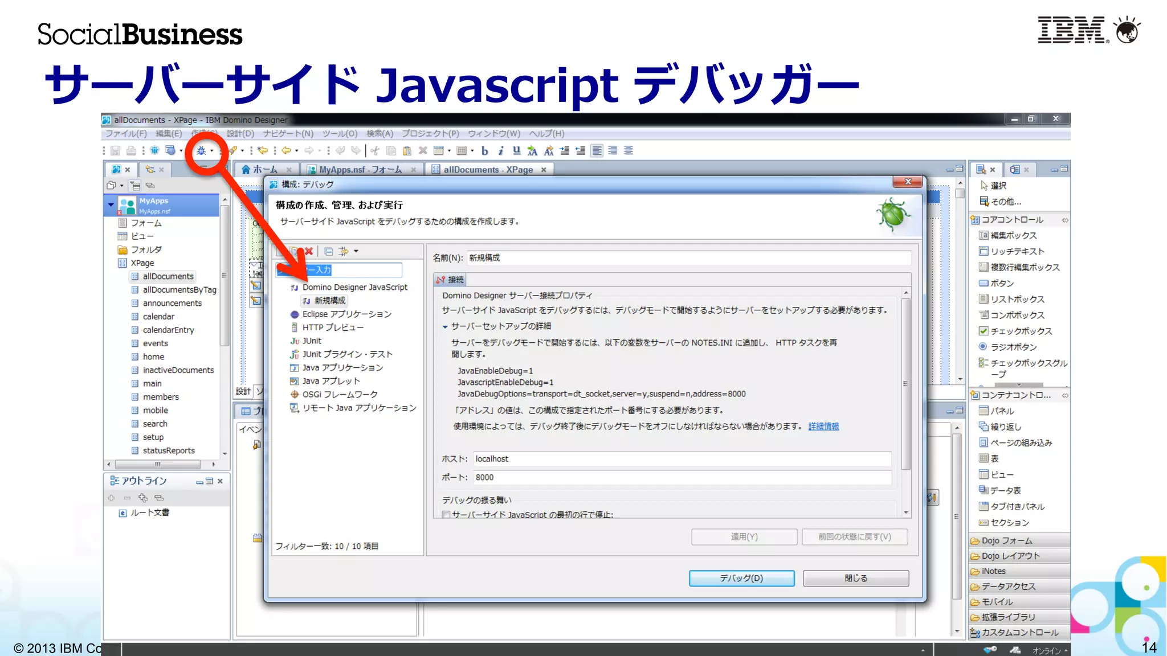
Task: Open the 詳細情報 link
Action: pyautogui.click(x=823, y=427)
